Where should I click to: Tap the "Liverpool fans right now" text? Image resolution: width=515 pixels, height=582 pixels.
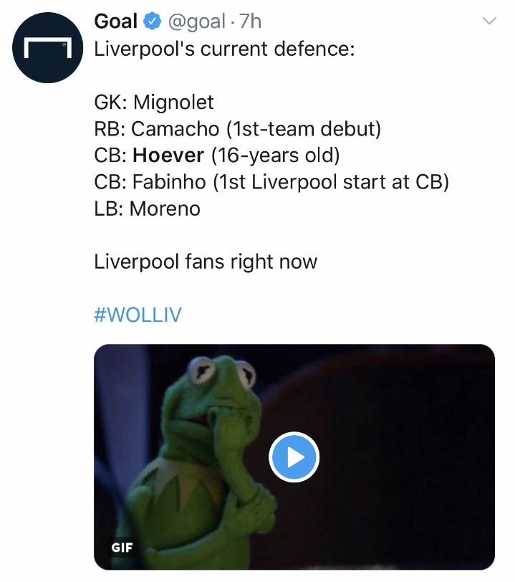click(x=206, y=262)
